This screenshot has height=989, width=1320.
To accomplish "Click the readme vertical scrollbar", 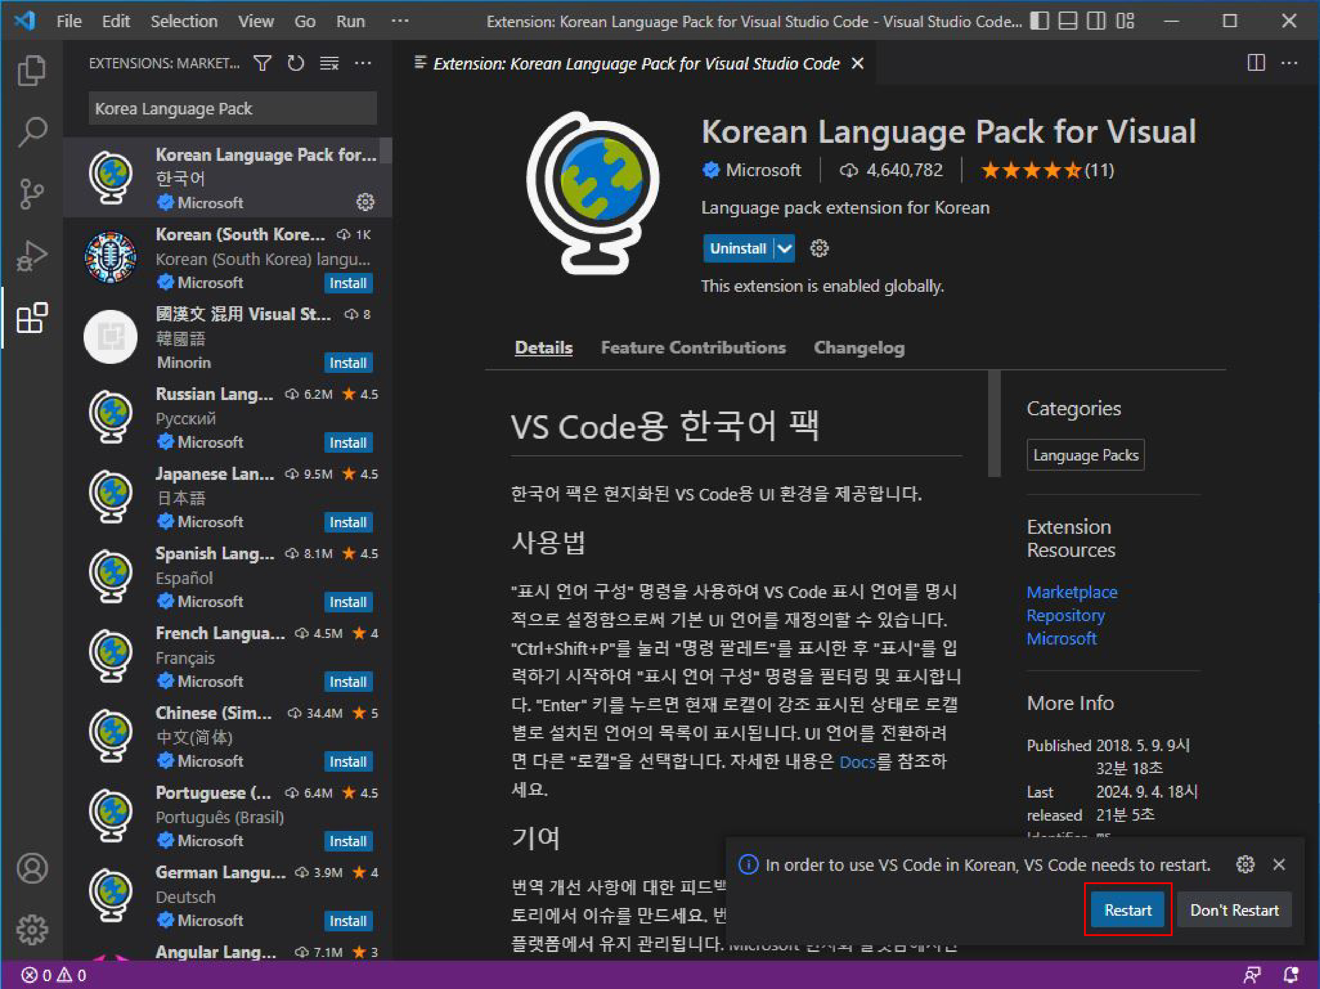I will 993,424.
